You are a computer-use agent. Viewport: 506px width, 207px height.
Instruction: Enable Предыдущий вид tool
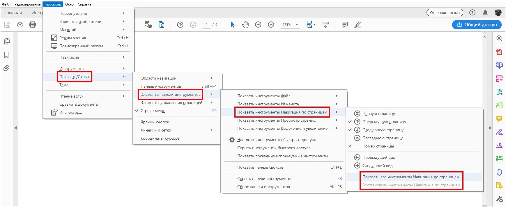point(415,157)
